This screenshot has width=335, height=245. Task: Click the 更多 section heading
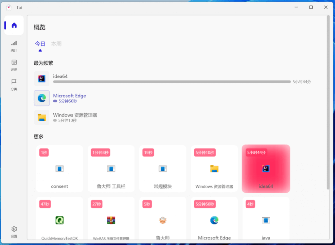point(39,137)
